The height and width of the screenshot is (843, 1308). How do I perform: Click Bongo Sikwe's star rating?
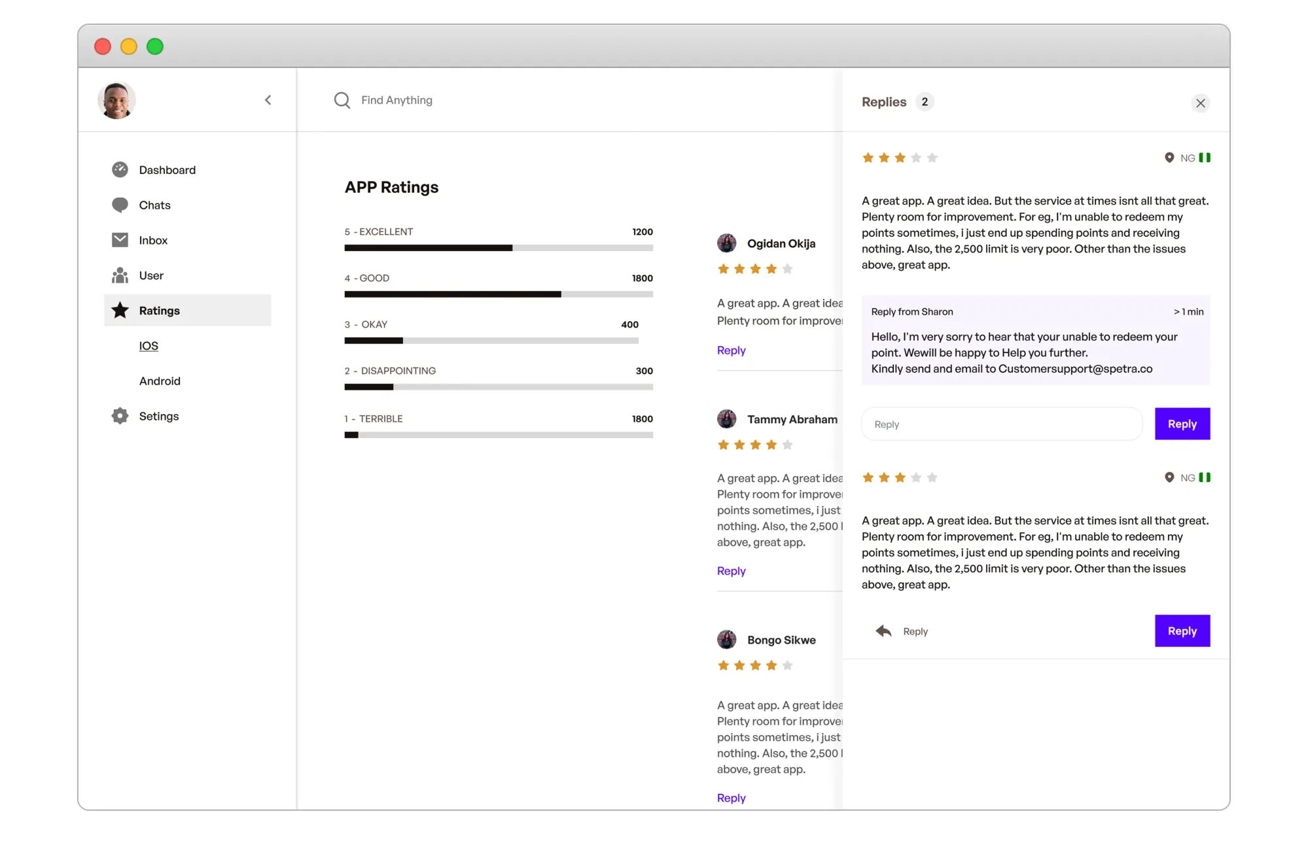click(755, 665)
